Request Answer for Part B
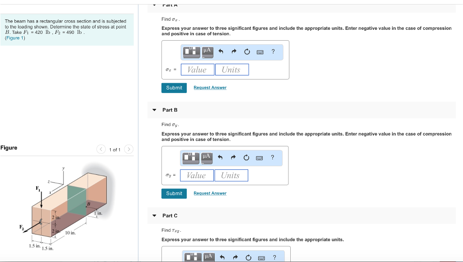The image size is (463, 262). [x=210, y=193]
